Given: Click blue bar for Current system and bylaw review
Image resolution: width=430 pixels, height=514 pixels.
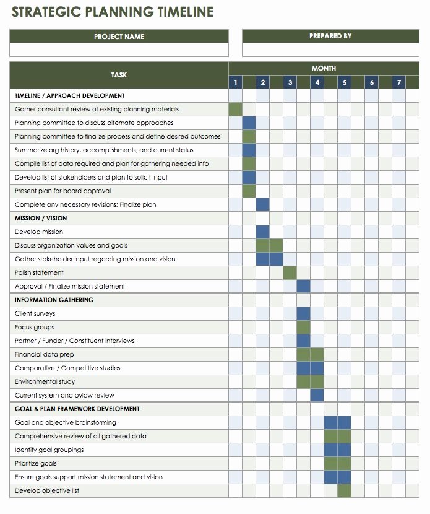Looking at the screenshot, I should (317, 395).
